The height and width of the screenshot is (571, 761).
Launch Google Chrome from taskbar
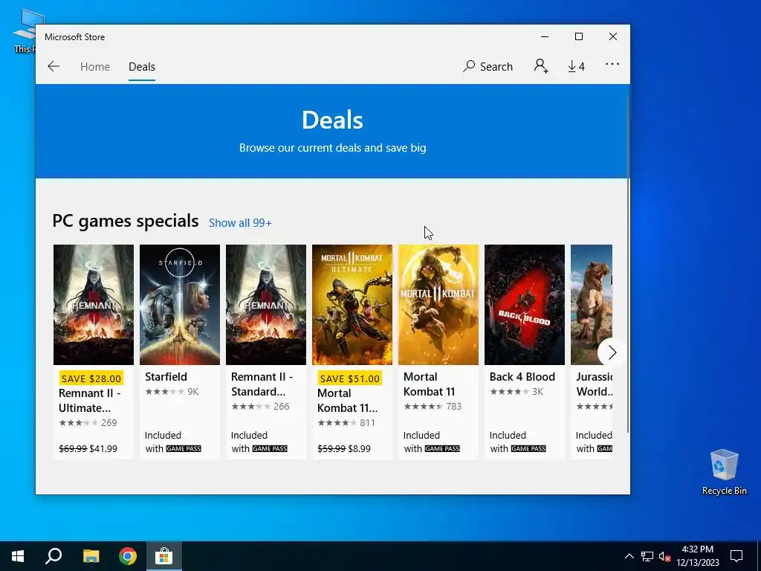click(128, 556)
